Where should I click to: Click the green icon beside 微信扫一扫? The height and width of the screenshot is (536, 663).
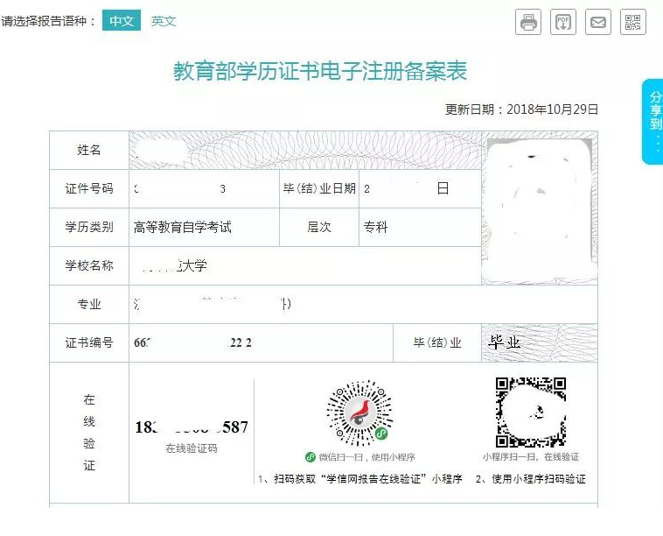[310, 457]
